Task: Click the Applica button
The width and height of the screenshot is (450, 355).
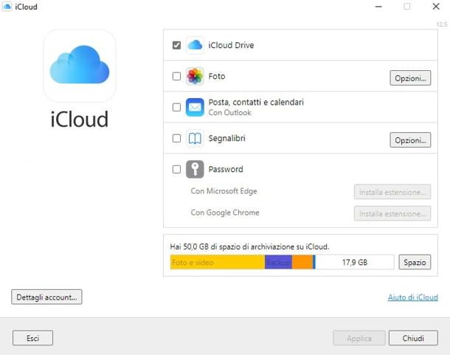Action: click(x=359, y=338)
